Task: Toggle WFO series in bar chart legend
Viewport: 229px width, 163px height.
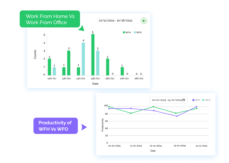Action: [x=138, y=32]
